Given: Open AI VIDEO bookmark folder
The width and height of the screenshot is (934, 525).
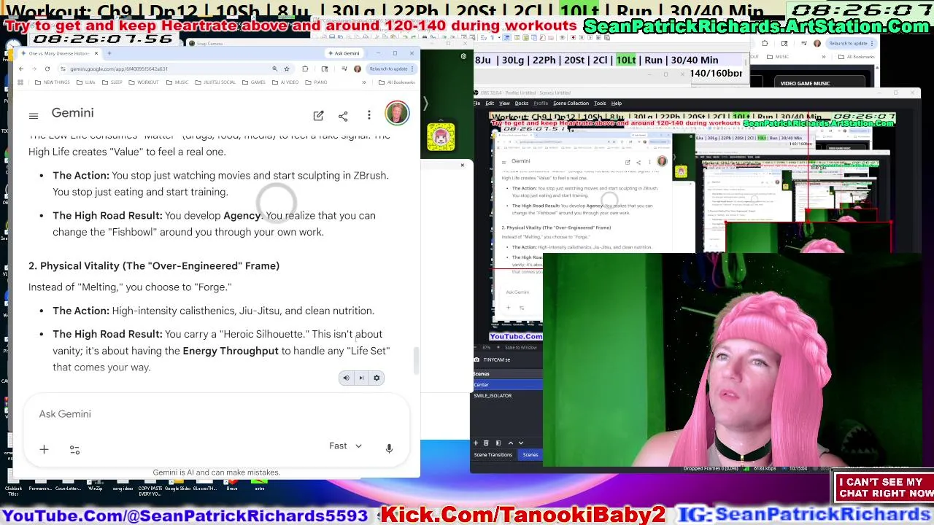Looking at the screenshot, I should tap(287, 82).
